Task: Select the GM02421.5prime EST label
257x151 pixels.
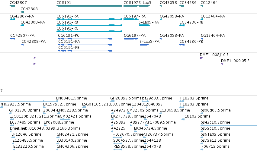Action: 75,116
